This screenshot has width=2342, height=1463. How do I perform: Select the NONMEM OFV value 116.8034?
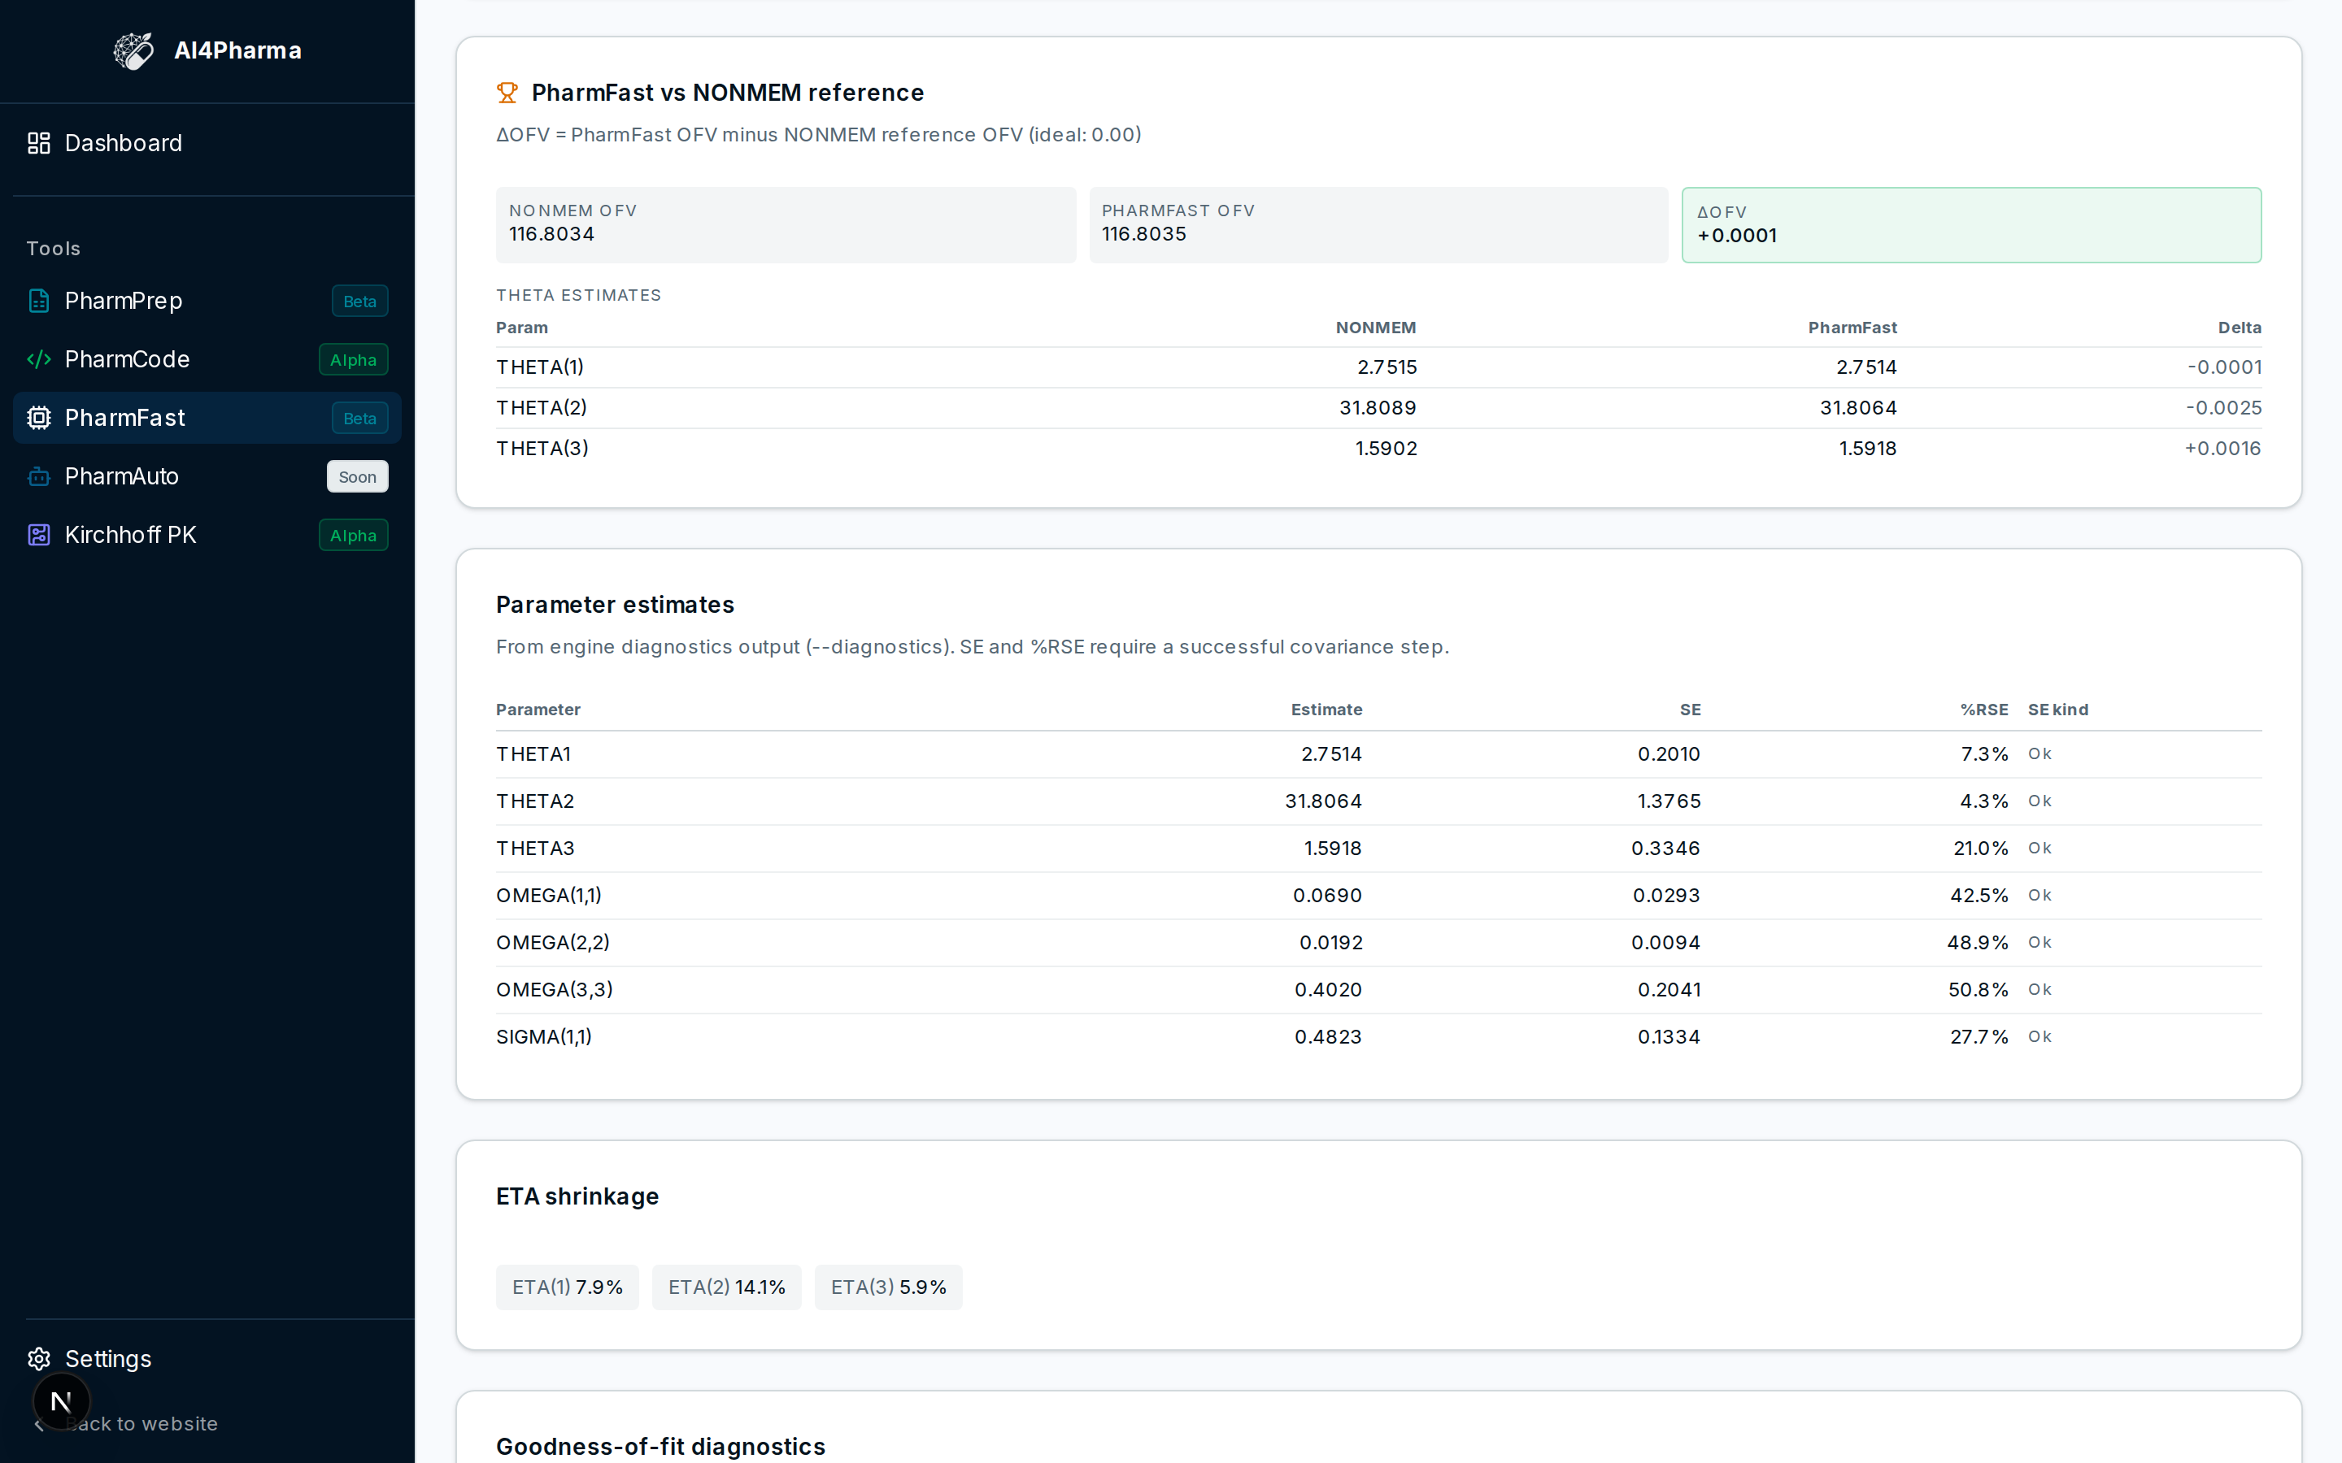click(551, 234)
